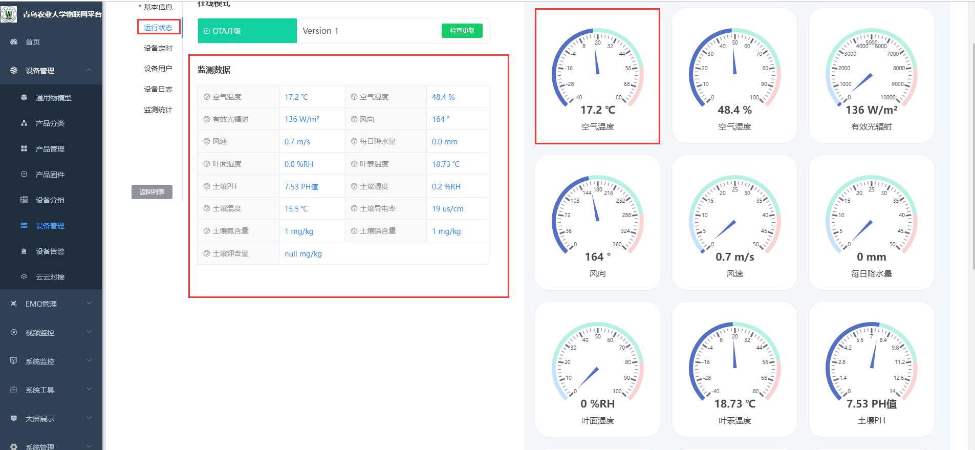The height and width of the screenshot is (450, 975).
Task: Click the 检查更新 button
Action: tap(462, 31)
